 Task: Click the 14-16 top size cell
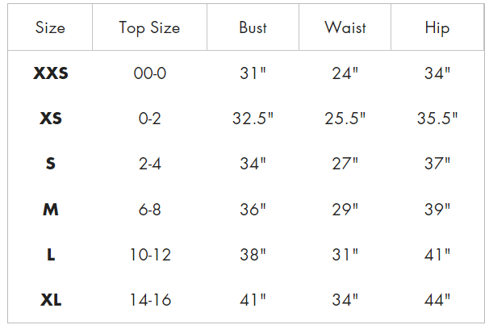coord(150,300)
